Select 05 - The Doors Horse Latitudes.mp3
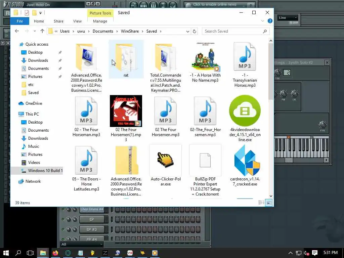Viewport: 344px width, 258px height. tap(86, 161)
